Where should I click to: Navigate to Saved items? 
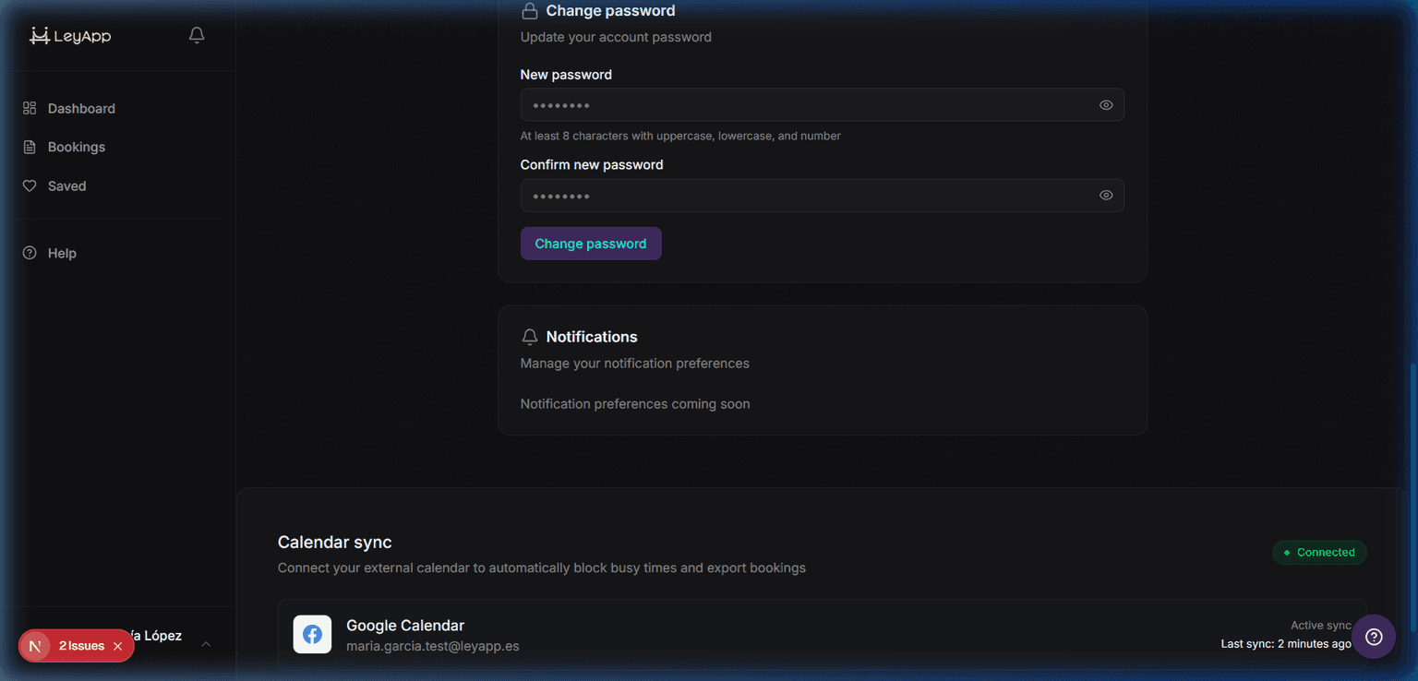[66, 185]
